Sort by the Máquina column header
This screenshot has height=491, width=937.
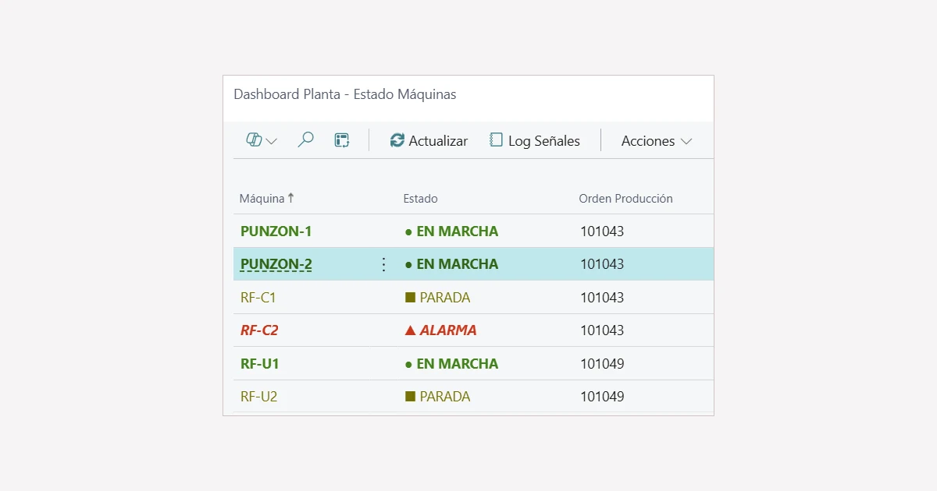(267, 198)
